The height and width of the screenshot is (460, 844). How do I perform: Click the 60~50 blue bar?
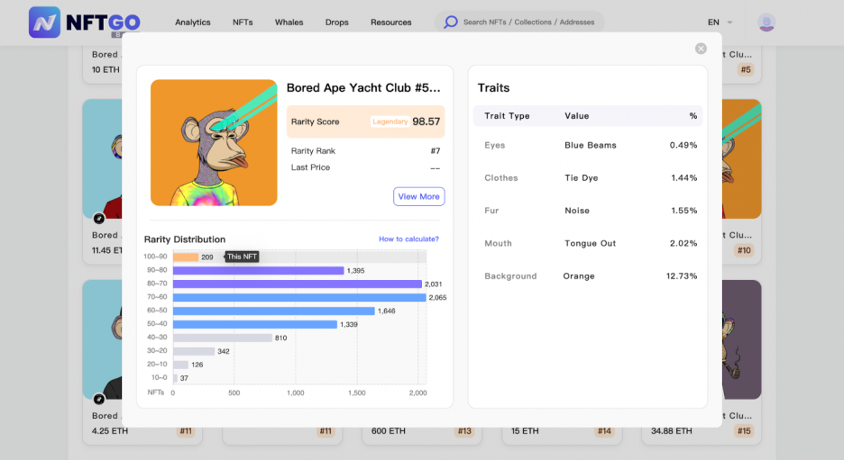[273, 311]
